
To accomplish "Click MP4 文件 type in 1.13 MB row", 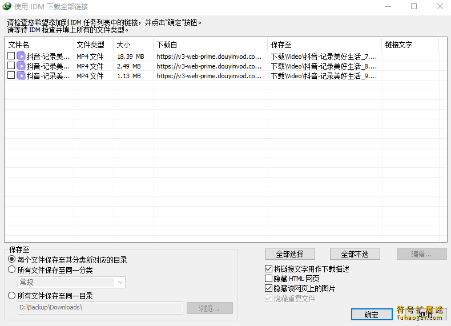I will (x=90, y=76).
